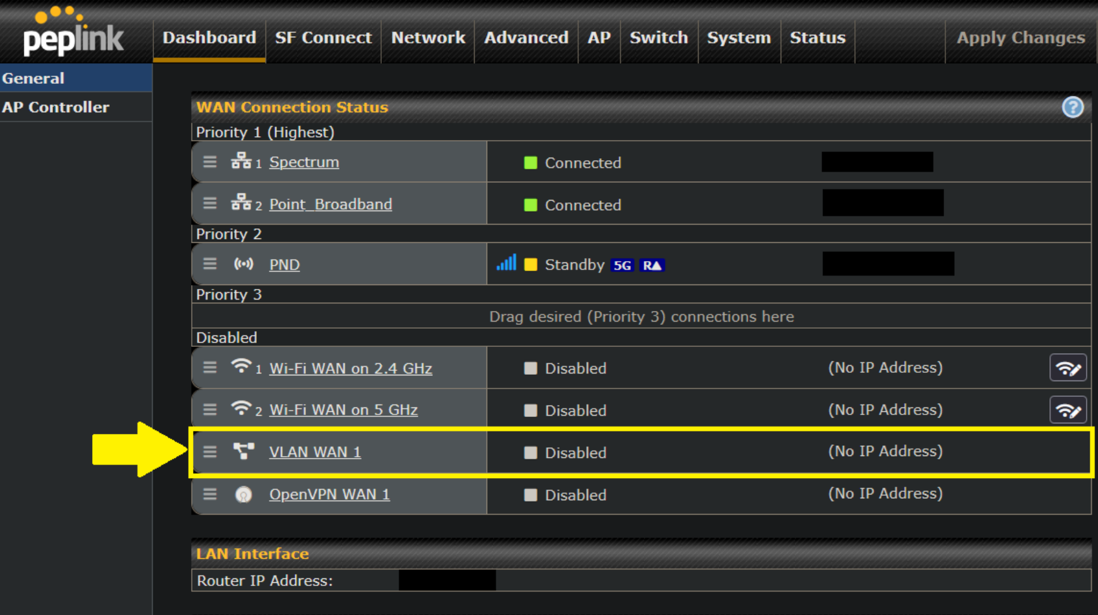1098x615 pixels.
Task: Grab the Point_Broadband row drag handle
Action: [210, 204]
